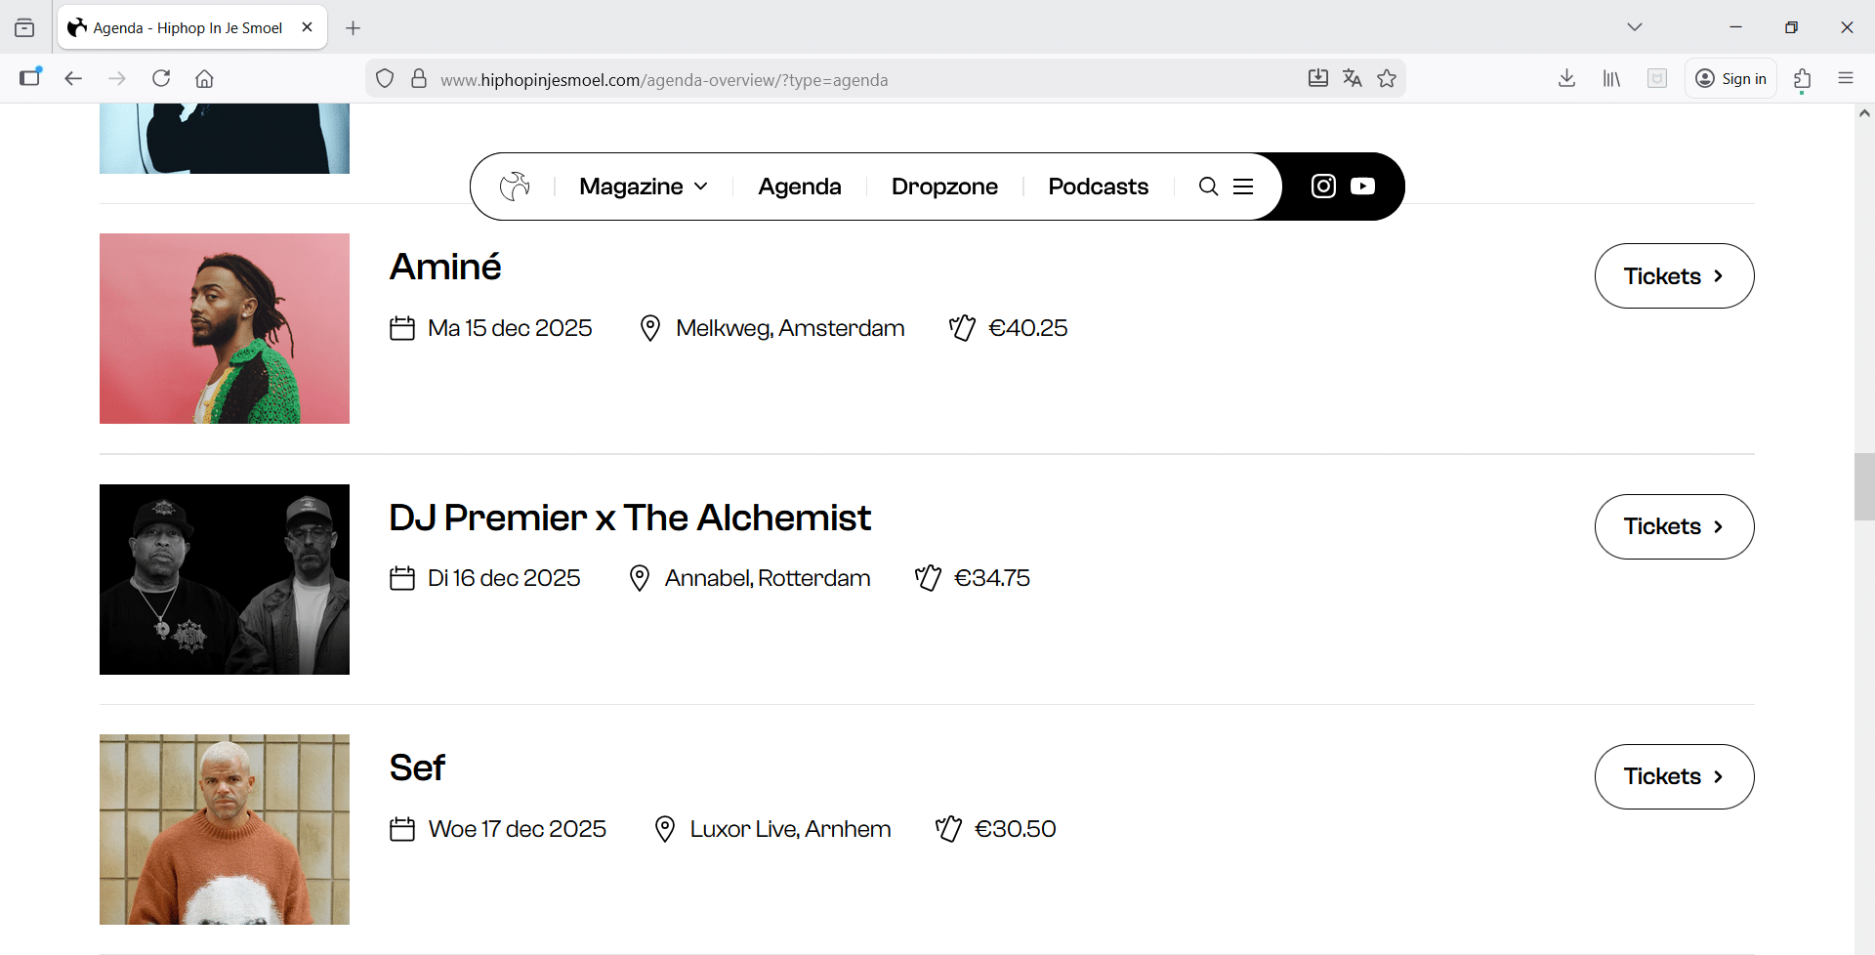This screenshot has width=1875, height=955.
Task: Click the Sef artist photo
Action: 225,829
